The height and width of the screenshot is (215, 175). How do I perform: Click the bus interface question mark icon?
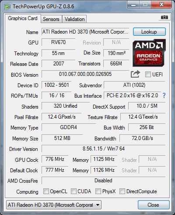(x=164, y=96)
